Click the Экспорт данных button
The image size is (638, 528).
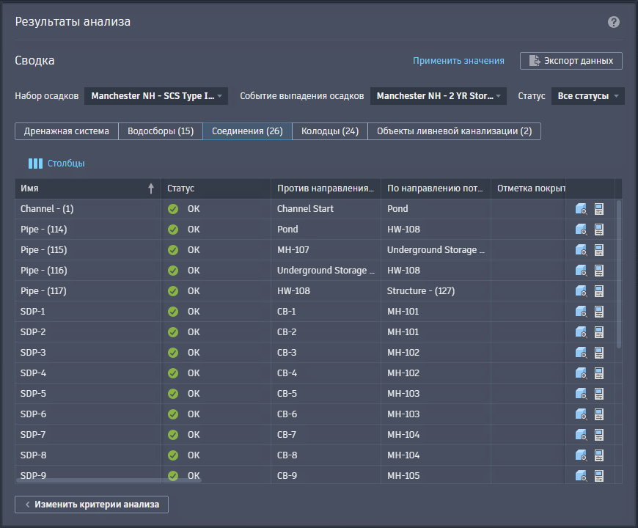(x=571, y=61)
